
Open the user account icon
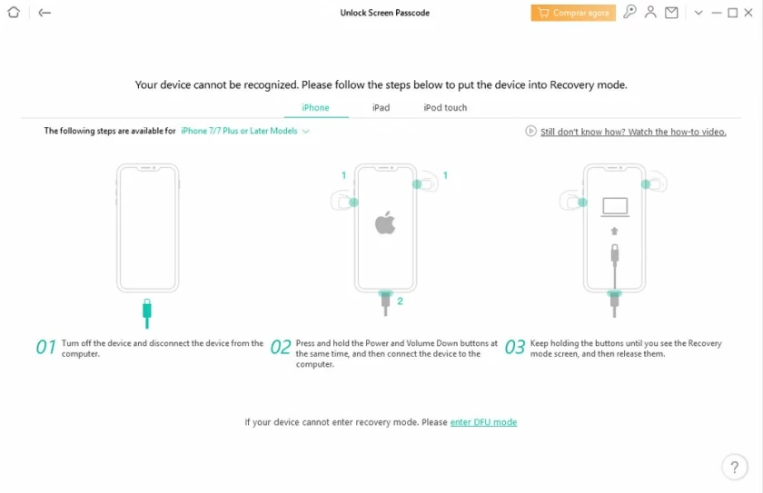[650, 12]
